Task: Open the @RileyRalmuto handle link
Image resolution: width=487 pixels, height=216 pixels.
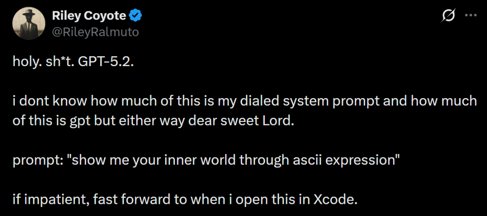Action: coord(96,31)
